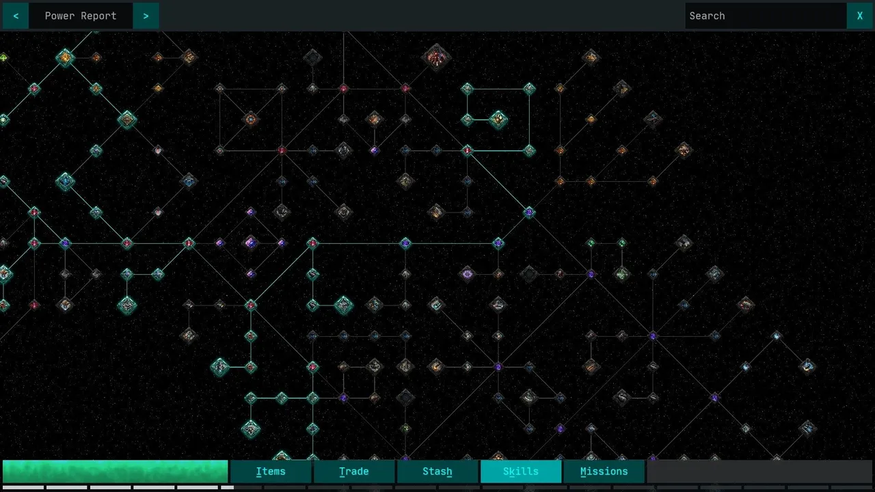The width and height of the screenshot is (875, 492).
Task: Select the active Skills tab
Action: point(521,471)
